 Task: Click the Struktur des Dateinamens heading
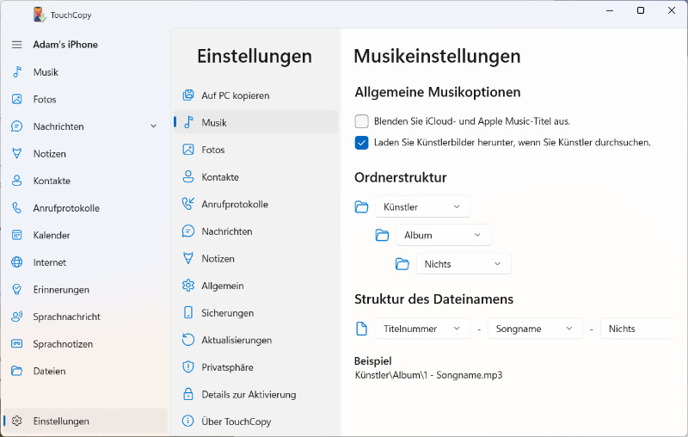(434, 299)
